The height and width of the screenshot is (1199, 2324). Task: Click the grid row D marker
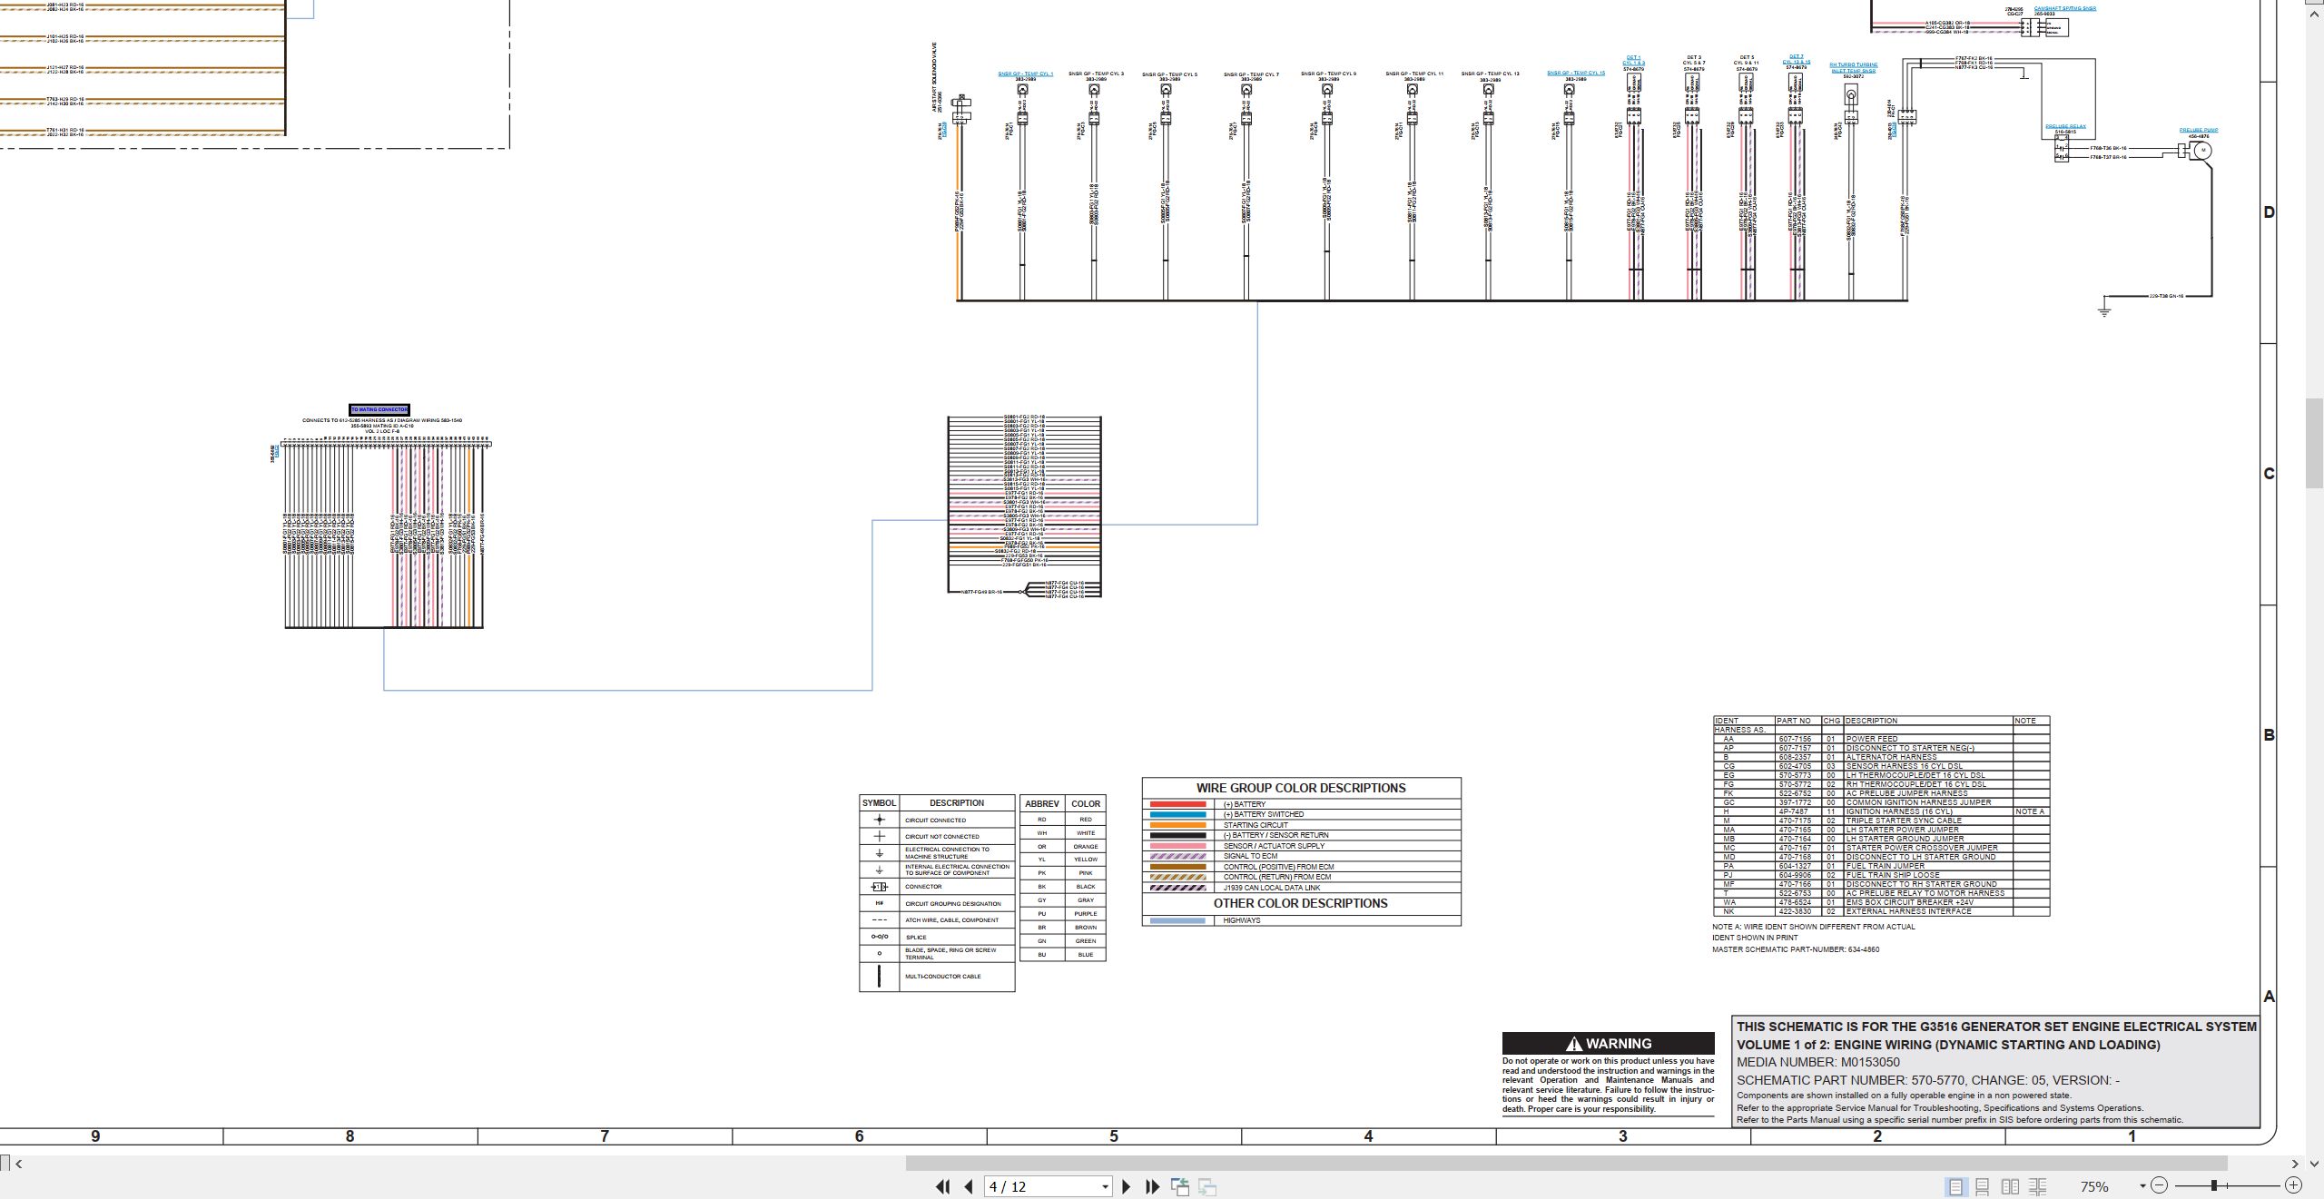point(2269,212)
